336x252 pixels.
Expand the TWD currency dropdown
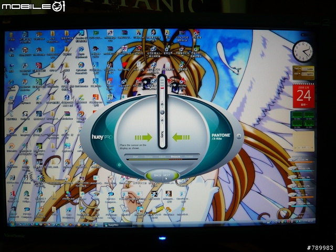pos(297,69)
